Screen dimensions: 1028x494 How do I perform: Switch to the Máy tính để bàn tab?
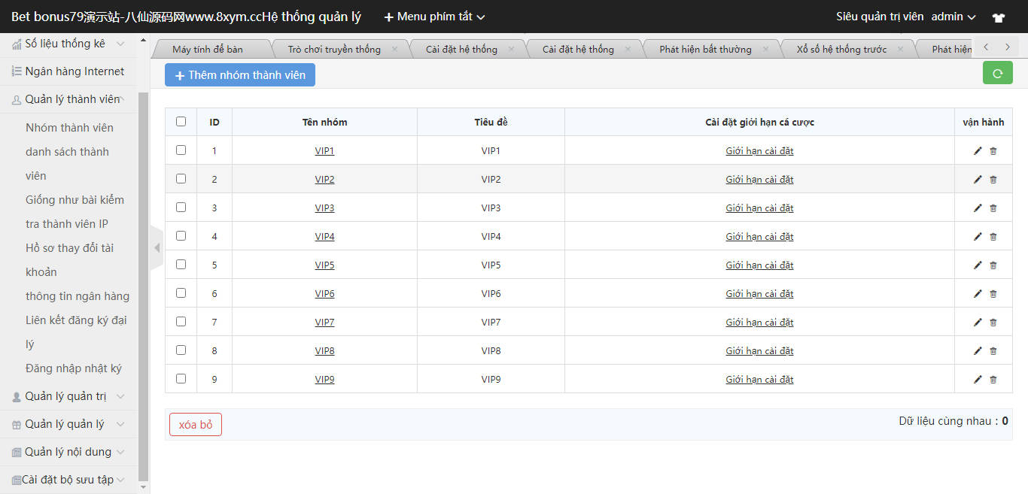pos(208,49)
